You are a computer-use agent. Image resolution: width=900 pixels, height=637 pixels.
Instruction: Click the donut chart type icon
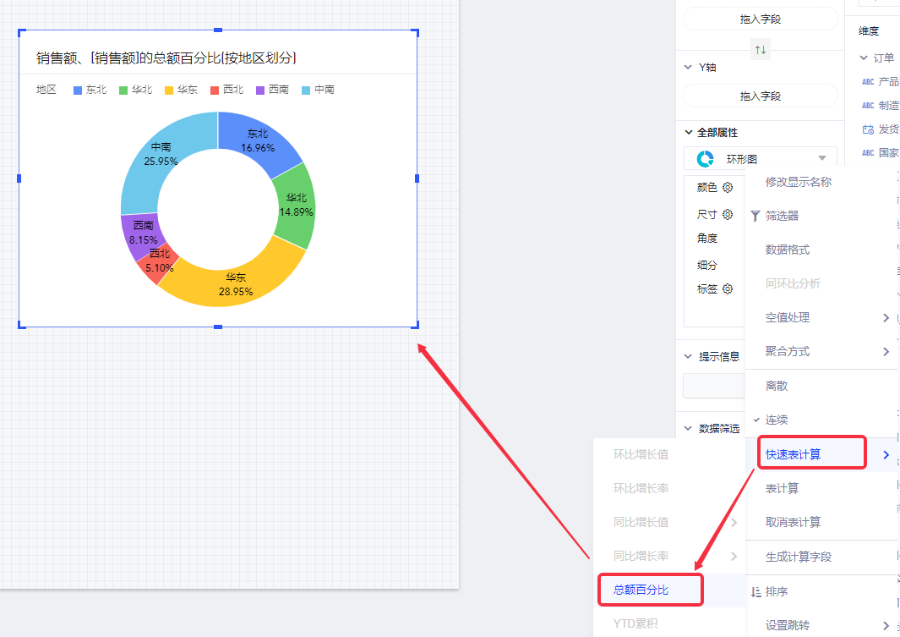[705, 158]
